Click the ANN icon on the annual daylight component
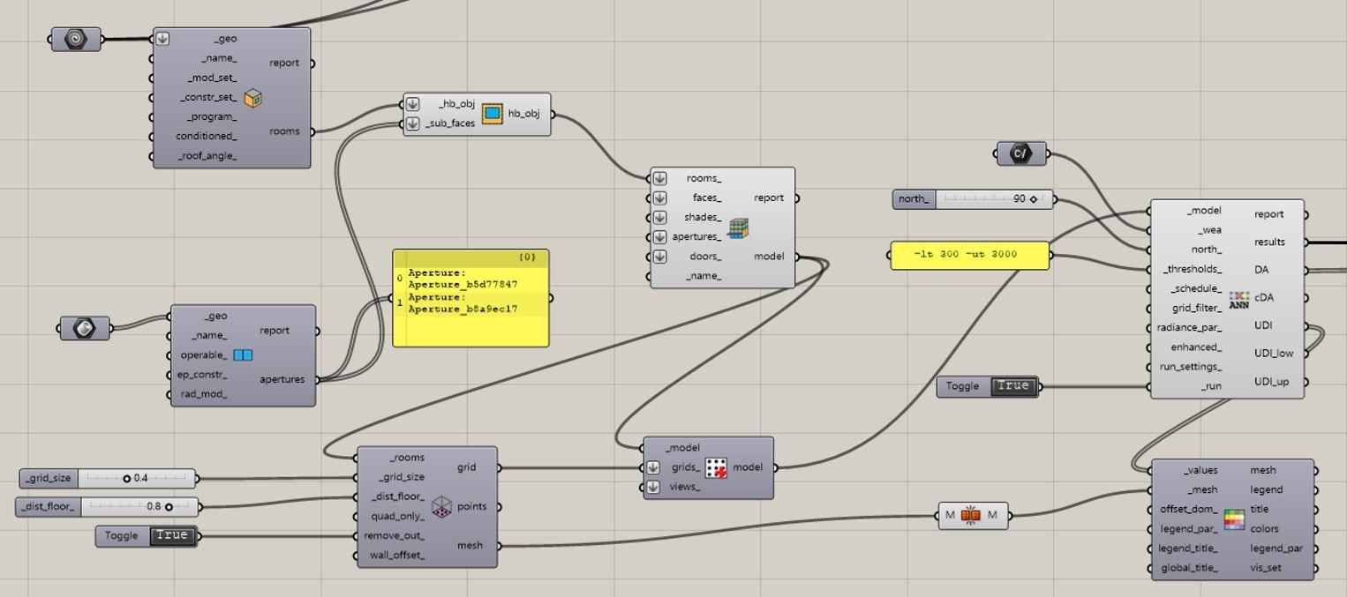Image resolution: width=1347 pixels, height=597 pixels. 1238,300
